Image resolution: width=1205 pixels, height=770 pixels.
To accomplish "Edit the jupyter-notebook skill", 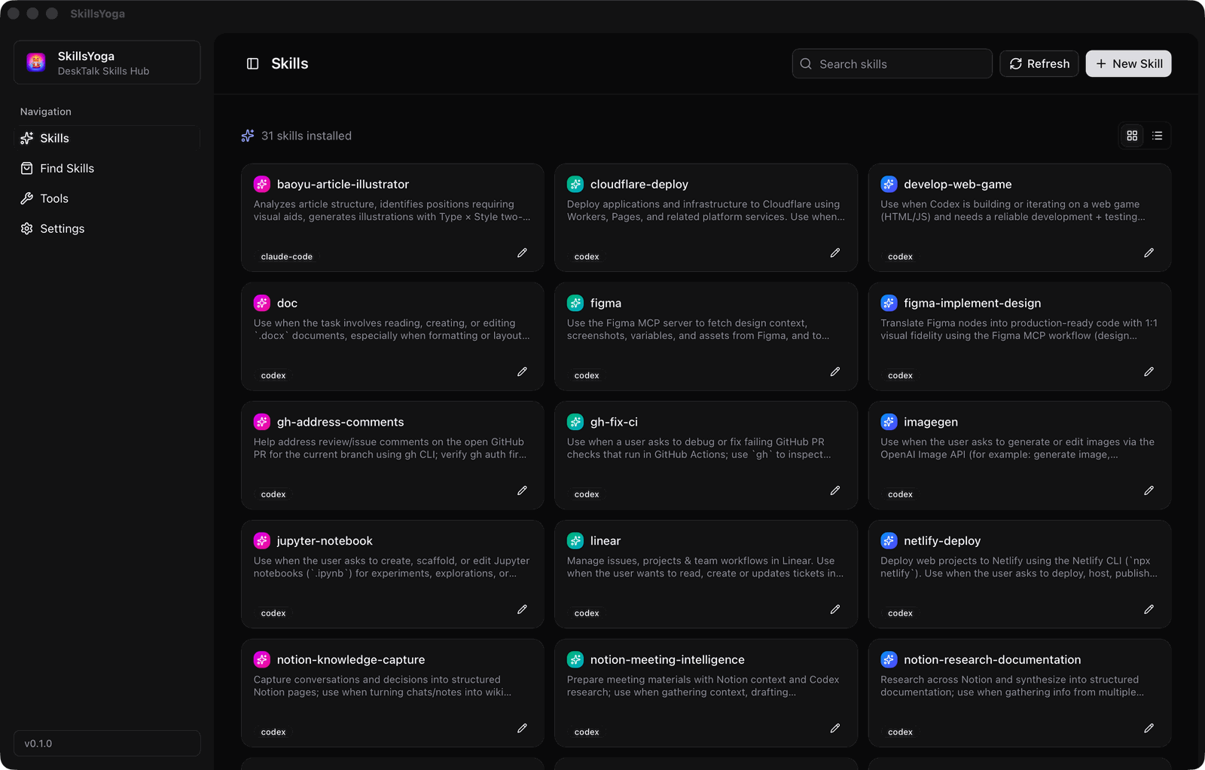I will point(522,610).
